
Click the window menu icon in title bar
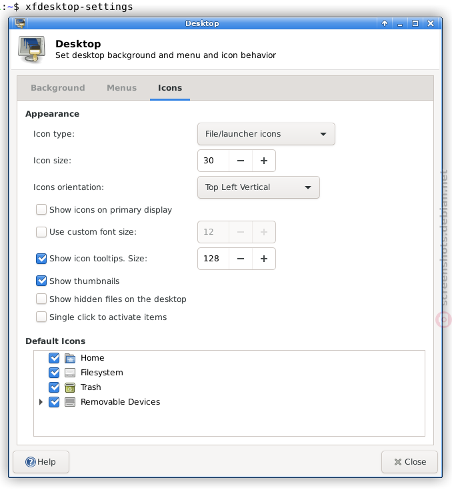20,23
